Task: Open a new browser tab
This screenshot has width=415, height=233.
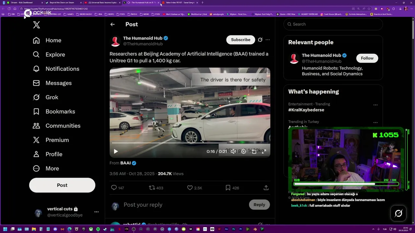Action: pyautogui.click(x=203, y=3)
